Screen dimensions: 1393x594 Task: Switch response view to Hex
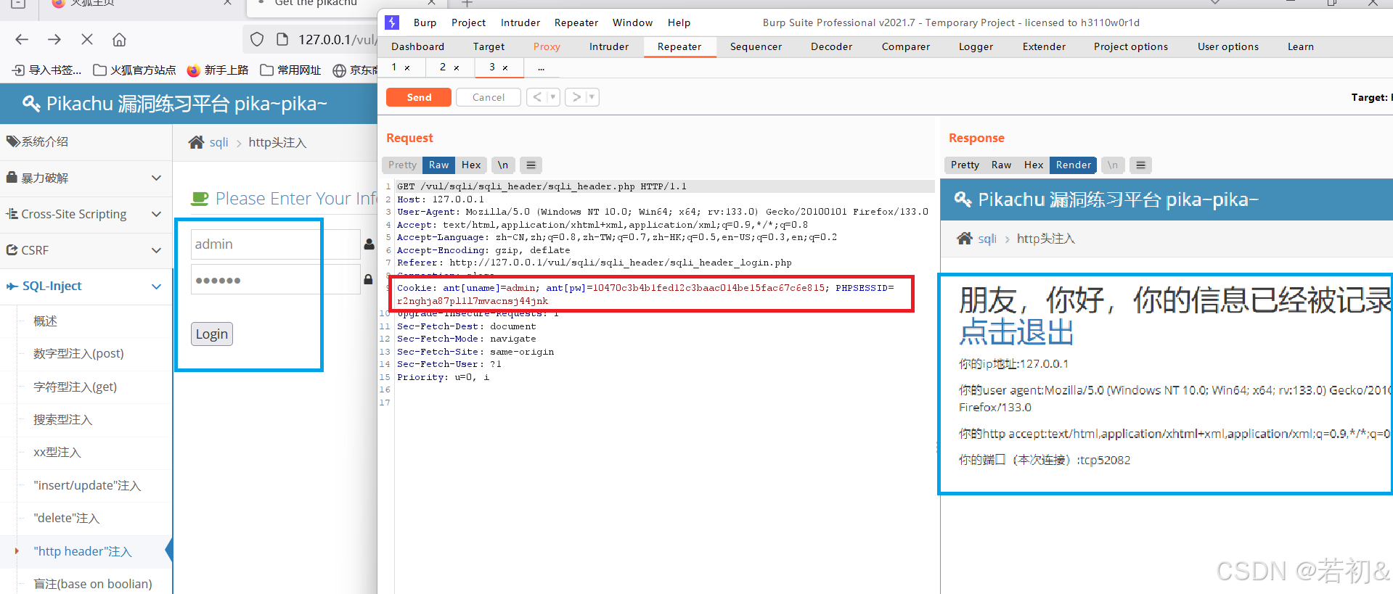tap(1034, 165)
